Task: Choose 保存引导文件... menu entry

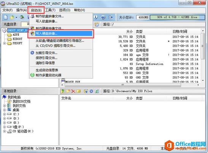Action: pos(61,58)
